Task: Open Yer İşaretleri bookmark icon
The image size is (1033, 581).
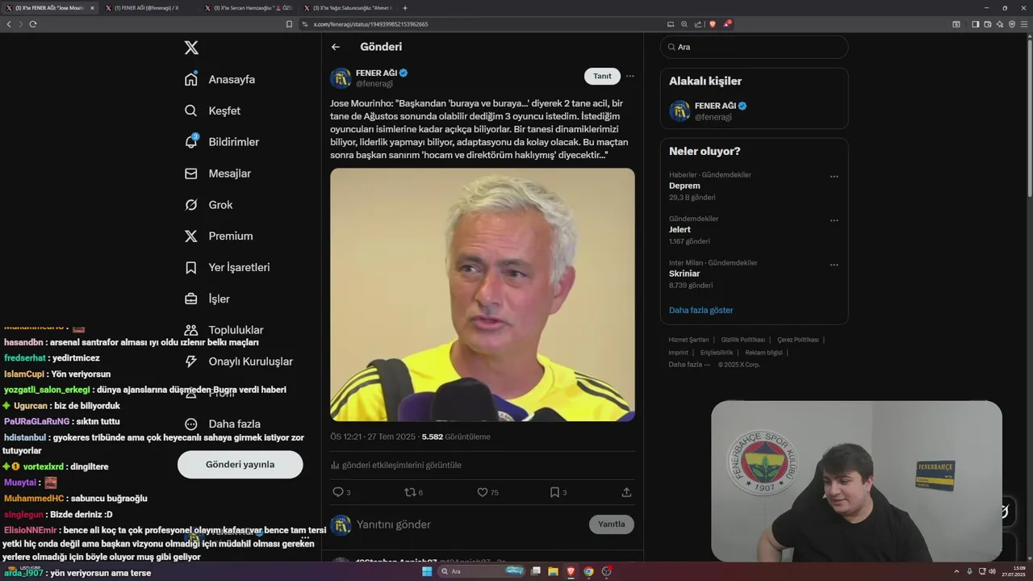Action: (191, 267)
